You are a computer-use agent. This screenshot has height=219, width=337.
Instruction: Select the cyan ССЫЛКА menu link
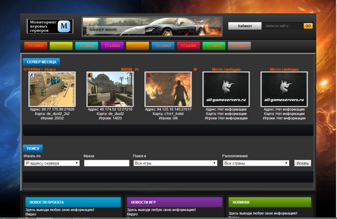coord(87,46)
